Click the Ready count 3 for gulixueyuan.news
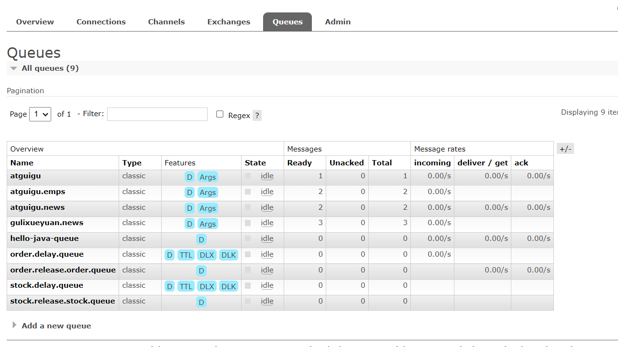Viewport: 618px width, 347px height. click(x=320, y=223)
